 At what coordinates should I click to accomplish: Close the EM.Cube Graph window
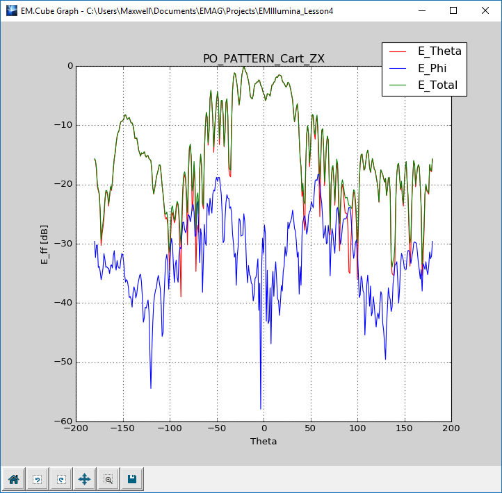tap(485, 11)
